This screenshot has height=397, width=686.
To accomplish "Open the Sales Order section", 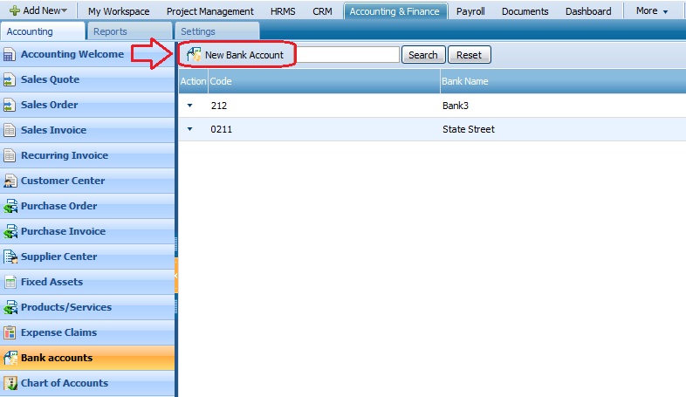I will [x=87, y=105].
